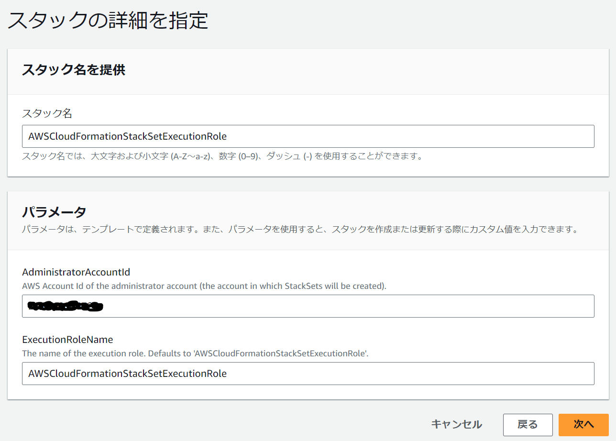Click the スタック名を提供 section heading
Screen dimensions: 616x441
74,70
